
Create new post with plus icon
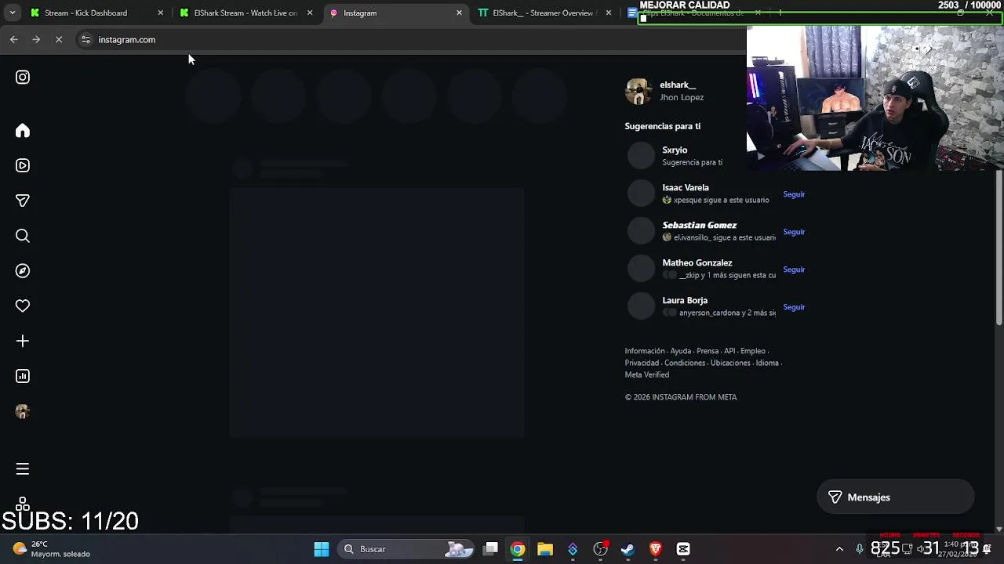(23, 341)
